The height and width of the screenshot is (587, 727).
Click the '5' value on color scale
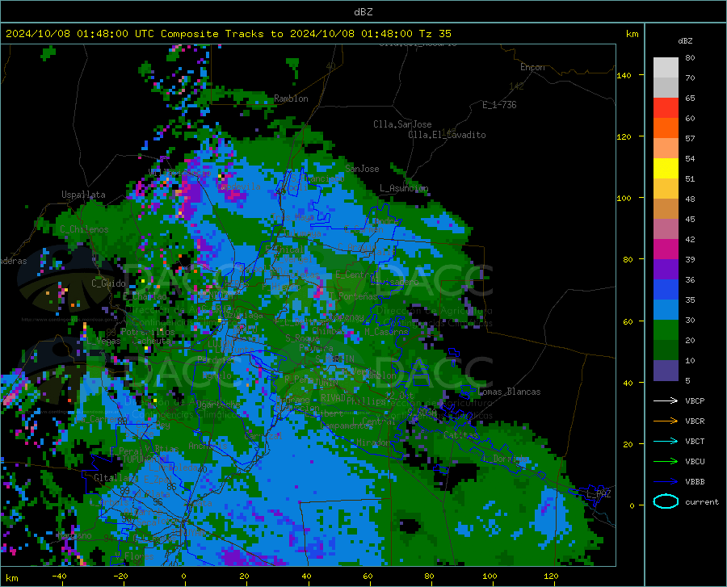(687, 380)
